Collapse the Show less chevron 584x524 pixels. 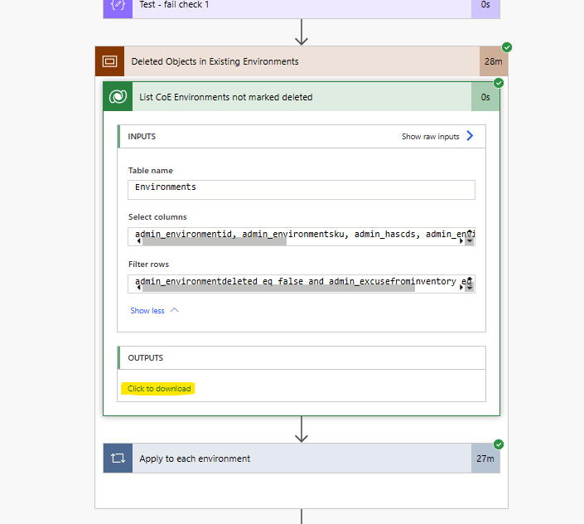click(174, 310)
